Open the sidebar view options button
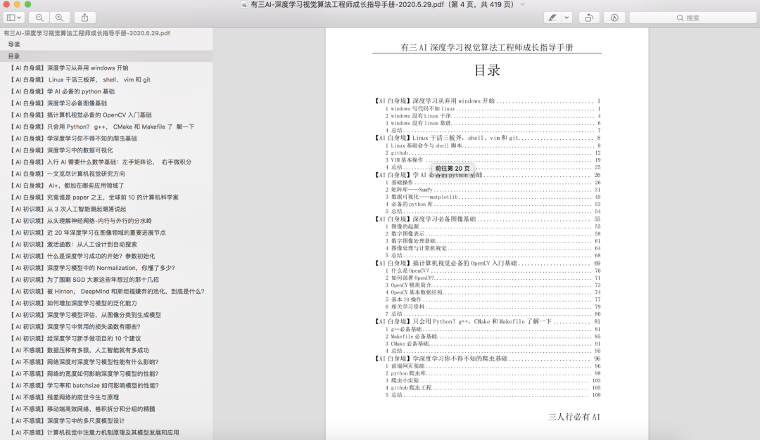Viewport: 760px width, 440px height. point(13,18)
